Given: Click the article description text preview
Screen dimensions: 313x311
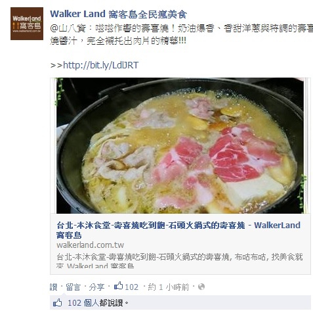Looking at the screenshot, I should point(179,260).
